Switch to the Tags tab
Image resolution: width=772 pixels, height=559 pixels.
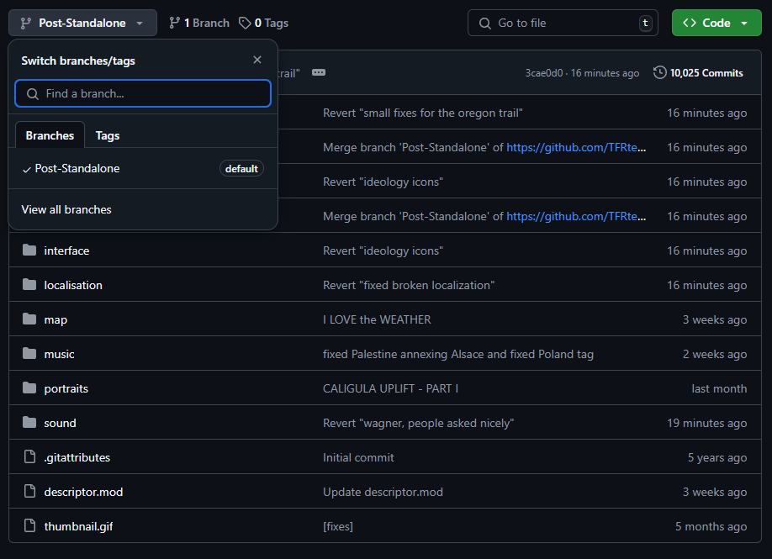(x=108, y=135)
